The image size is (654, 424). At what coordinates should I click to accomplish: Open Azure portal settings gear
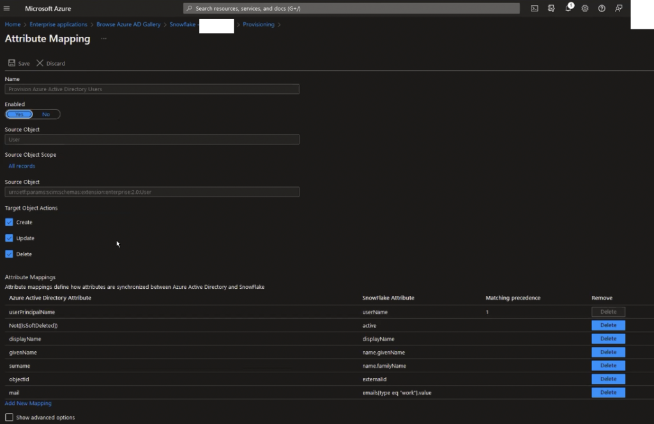click(x=584, y=8)
